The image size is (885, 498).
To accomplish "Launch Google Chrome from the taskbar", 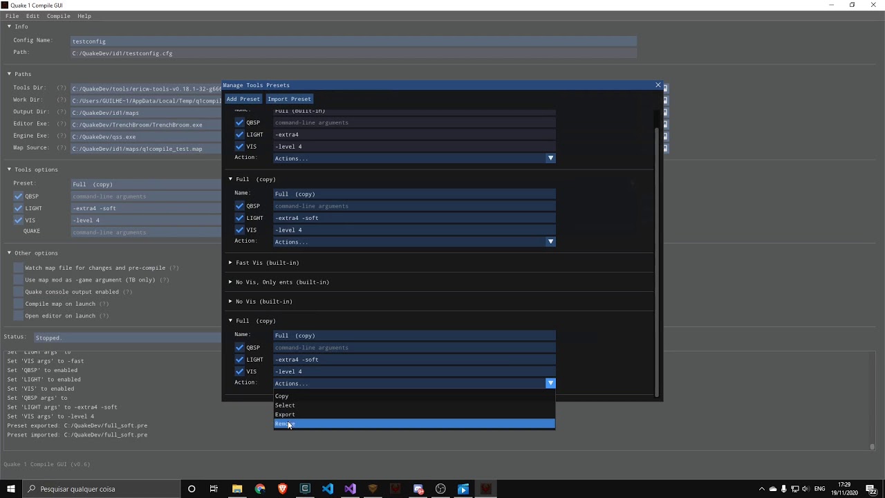I will click(x=260, y=489).
